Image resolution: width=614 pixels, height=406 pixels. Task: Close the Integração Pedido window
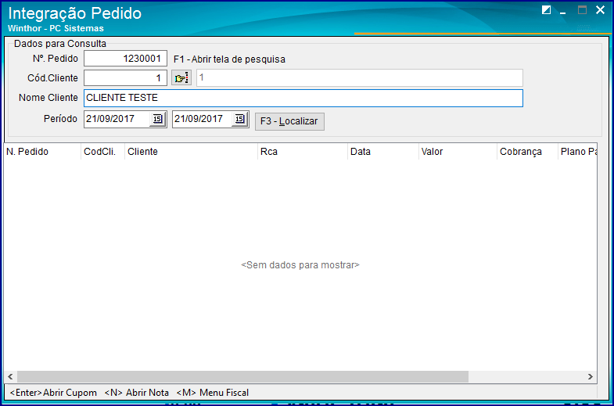point(600,10)
